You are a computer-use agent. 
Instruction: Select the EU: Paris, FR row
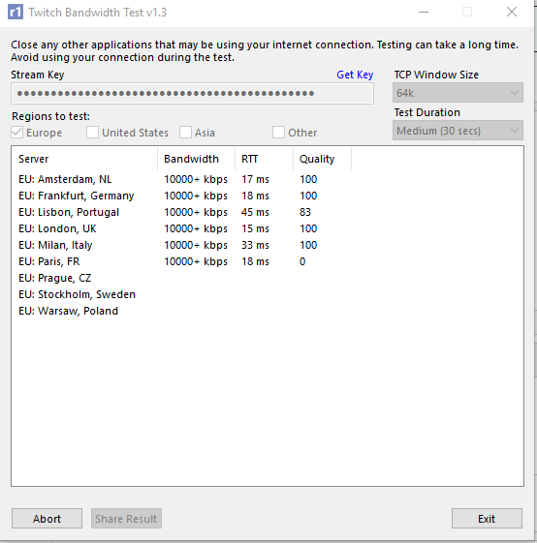click(x=182, y=261)
